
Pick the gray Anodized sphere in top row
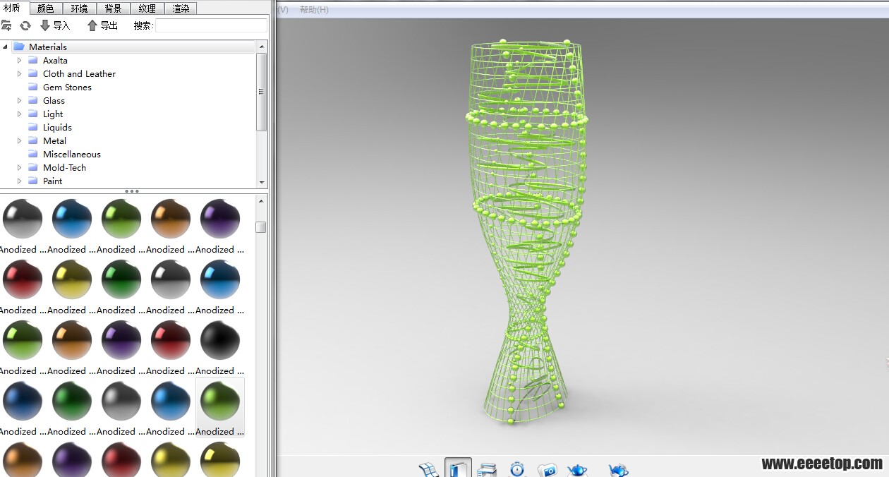(23, 219)
